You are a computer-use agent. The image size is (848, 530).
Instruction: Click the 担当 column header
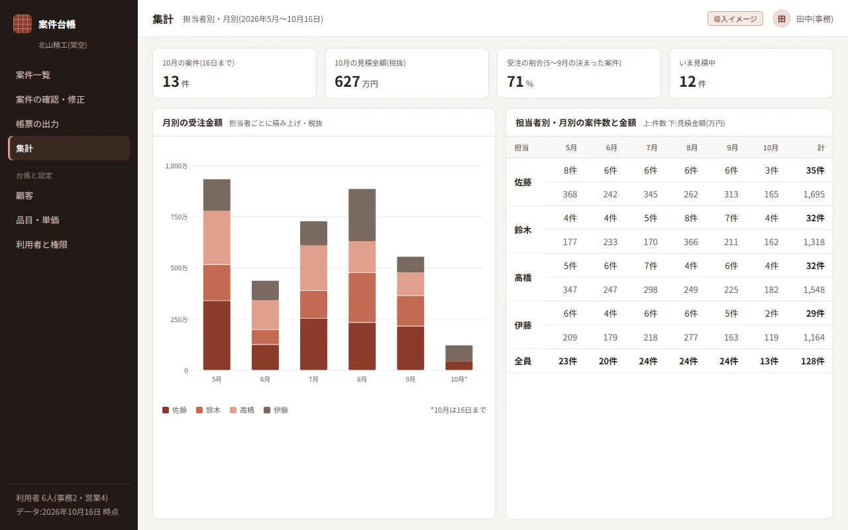pos(521,148)
